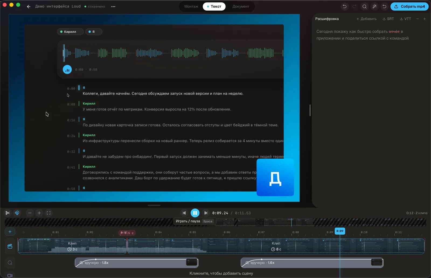The width and height of the screenshot is (431, 278).
Task: Click the divider handle beside the preview
Action: coord(310,110)
